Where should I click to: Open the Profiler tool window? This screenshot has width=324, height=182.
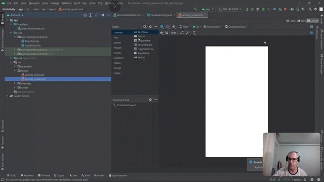(99, 175)
